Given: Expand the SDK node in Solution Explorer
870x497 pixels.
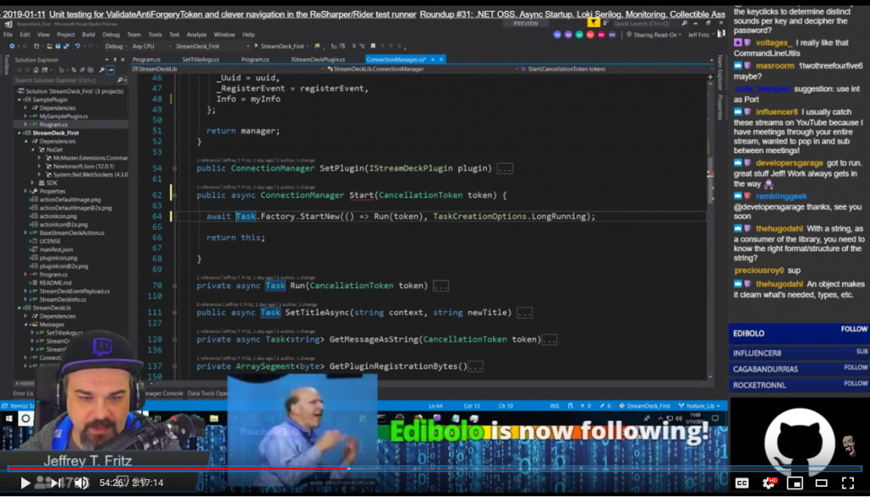Looking at the screenshot, I should coord(33,183).
